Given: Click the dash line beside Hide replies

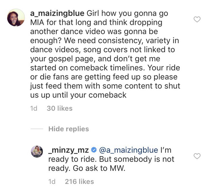Looking at the screenshot, I should point(37,129).
